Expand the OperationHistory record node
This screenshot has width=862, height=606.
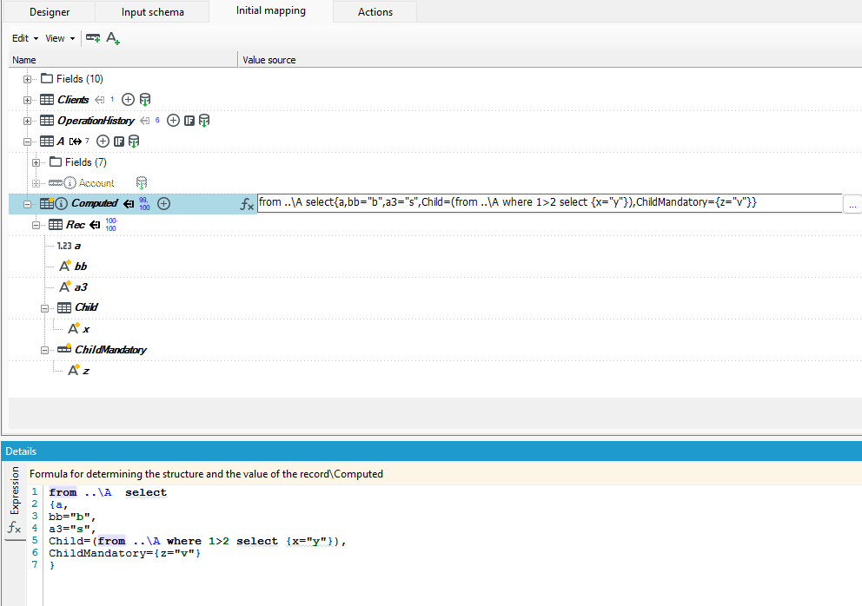pyautogui.click(x=27, y=121)
